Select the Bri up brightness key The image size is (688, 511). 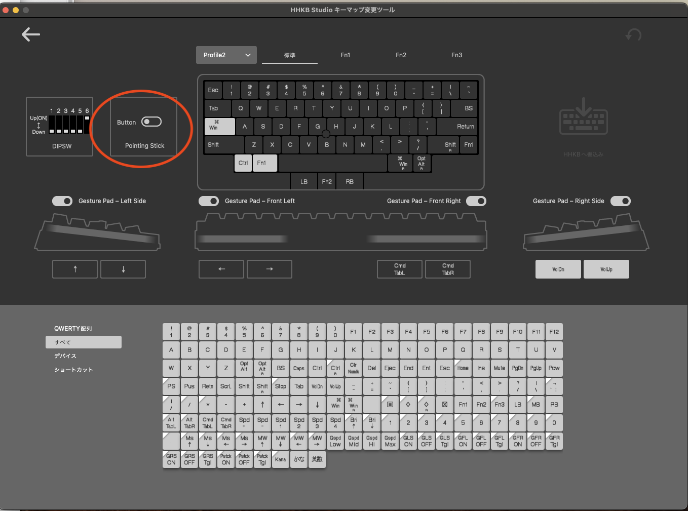[x=354, y=423]
